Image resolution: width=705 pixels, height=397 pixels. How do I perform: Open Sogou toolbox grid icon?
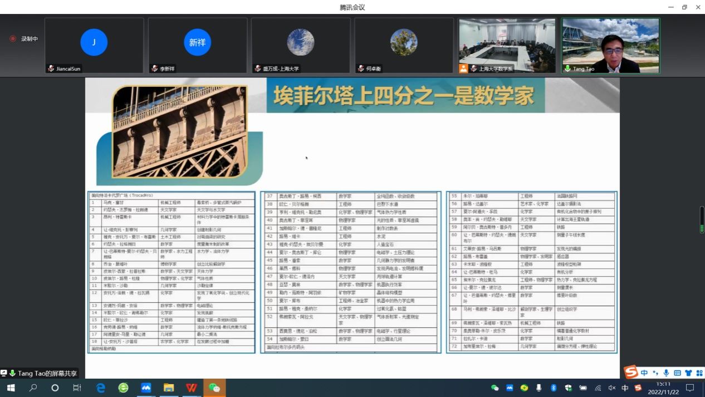[699, 373]
